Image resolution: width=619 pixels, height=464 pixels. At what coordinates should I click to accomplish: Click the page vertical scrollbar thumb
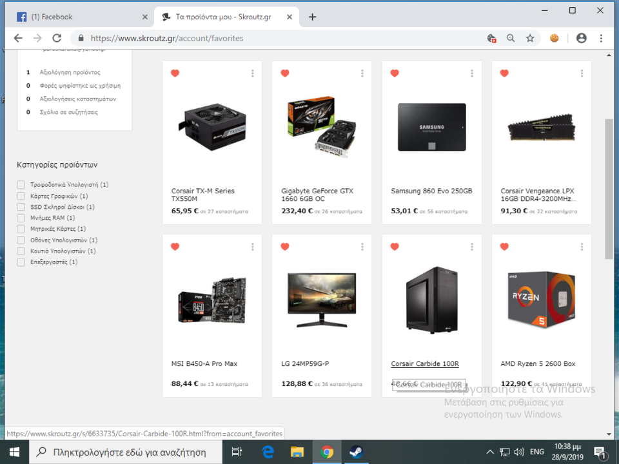(609, 189)
